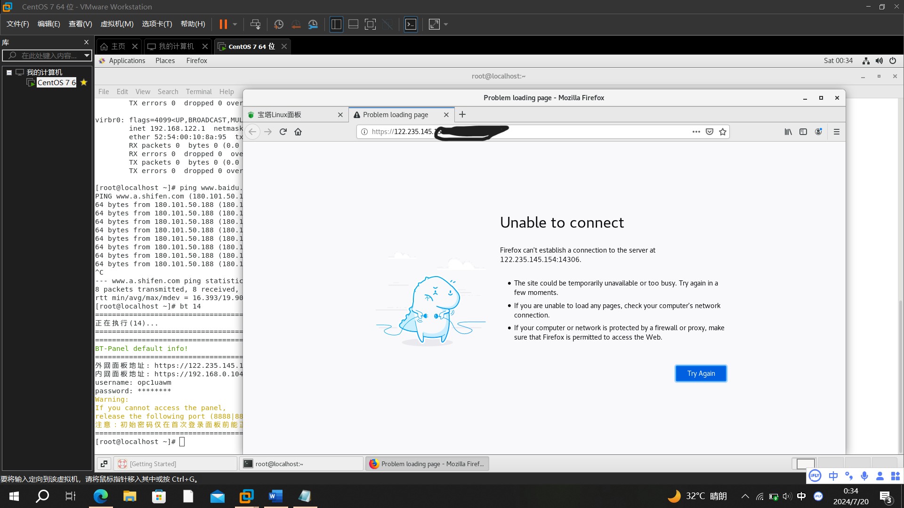Click the Sat 00:34 clock in GNOME bar
The height and width of the screenshot is (508, 904).
tap(838, 61)
